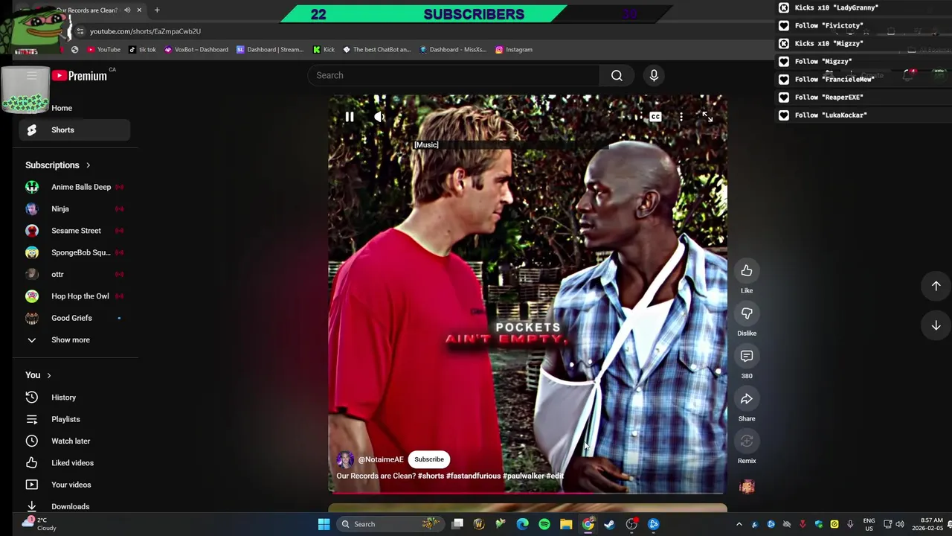Image resolution: width=952 pixels, height=536 pixels.
Task: Expand the You section chevron
Action: click(x=49, y=375)
